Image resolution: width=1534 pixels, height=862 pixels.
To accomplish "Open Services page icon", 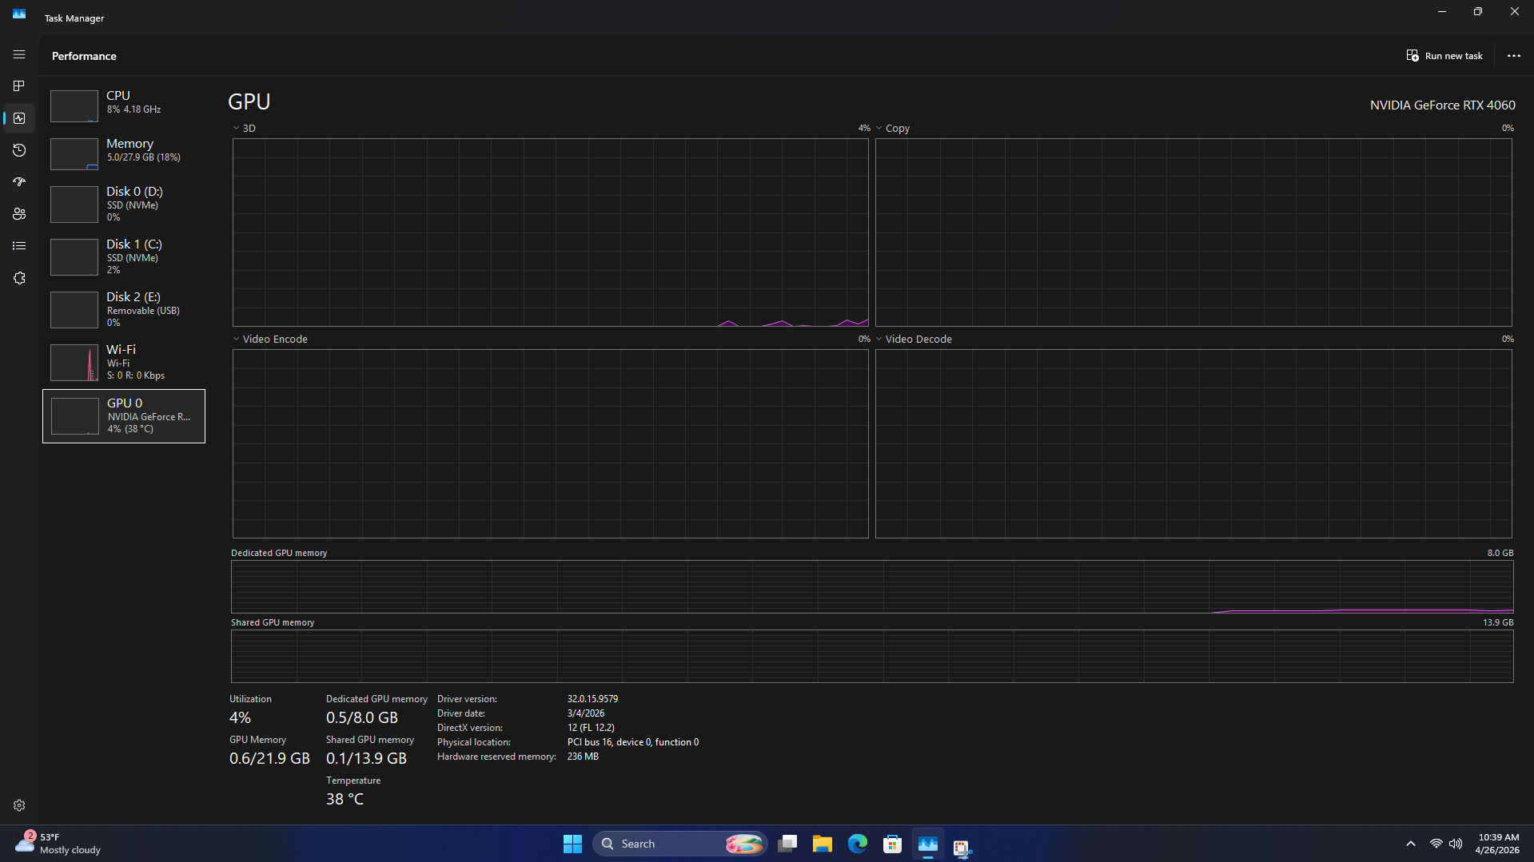I will (19, 278).
